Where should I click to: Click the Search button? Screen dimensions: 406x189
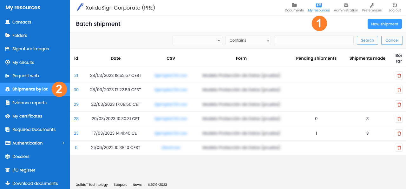[x=367, y=40]
